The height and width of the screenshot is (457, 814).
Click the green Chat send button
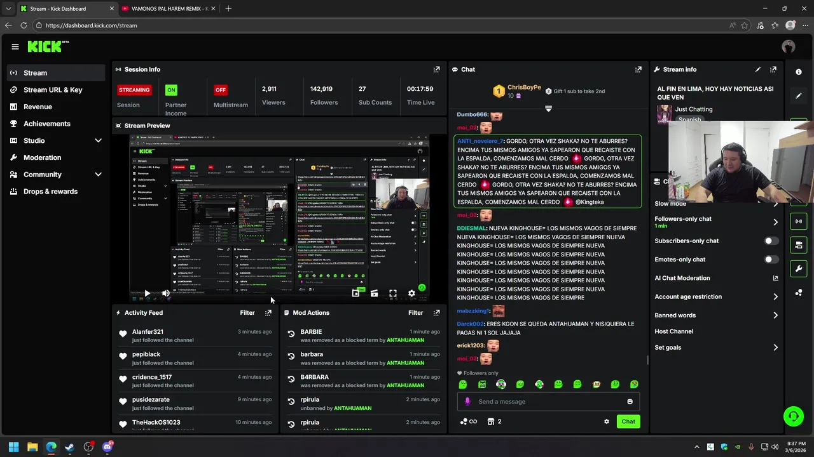[628, 421]
